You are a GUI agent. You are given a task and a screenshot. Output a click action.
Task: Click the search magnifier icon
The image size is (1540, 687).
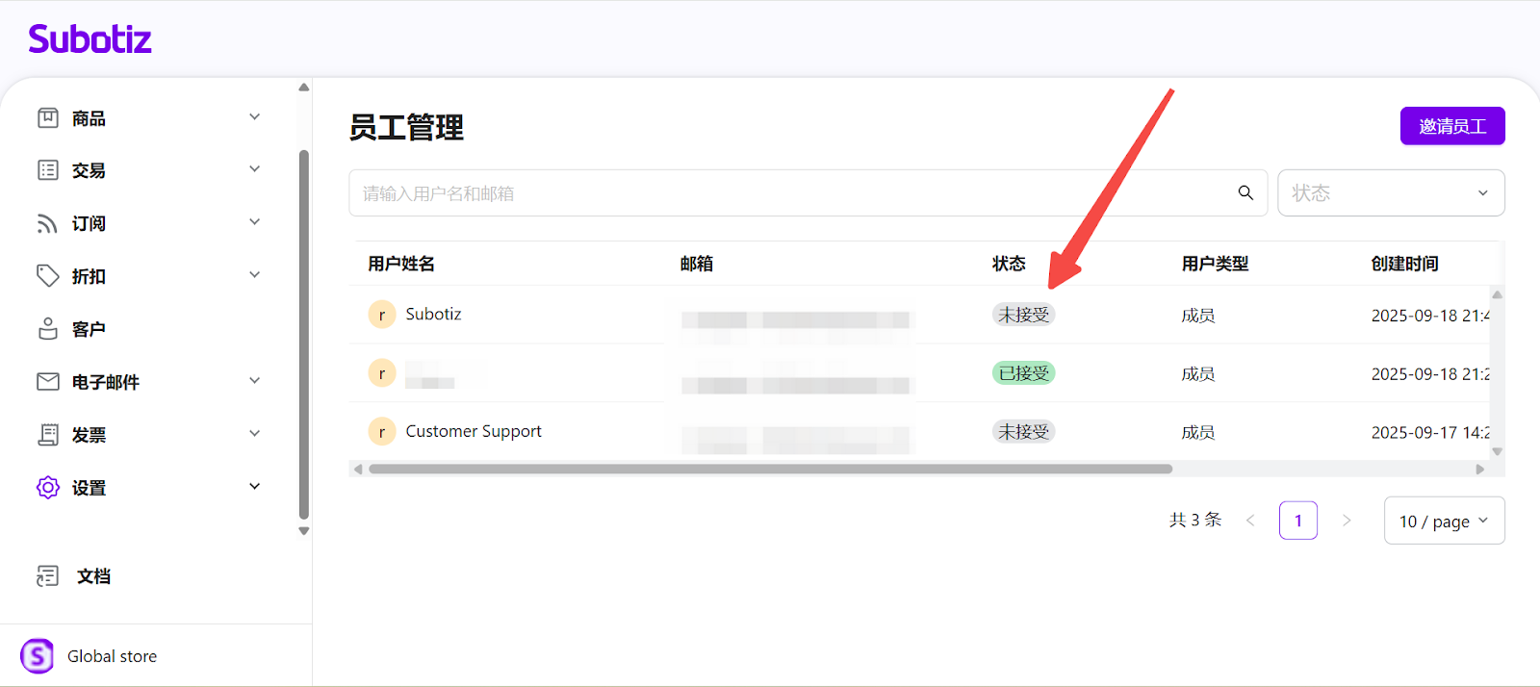1245,193
